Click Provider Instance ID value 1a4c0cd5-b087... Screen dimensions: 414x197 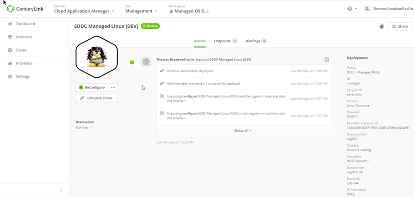pyautogui.click(x=378, y=128)
